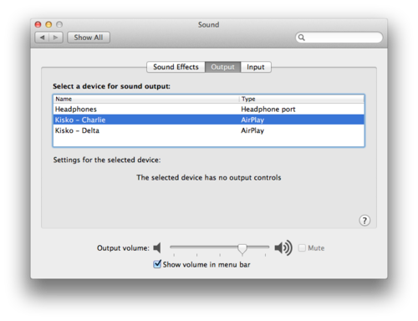Select the Output tab
The width and height of the screenshot is (418, 321).
pyautogui.click(x=222, y=67)
